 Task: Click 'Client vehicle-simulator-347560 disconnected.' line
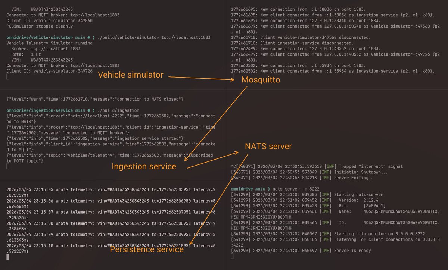click(x=301, y=37)
